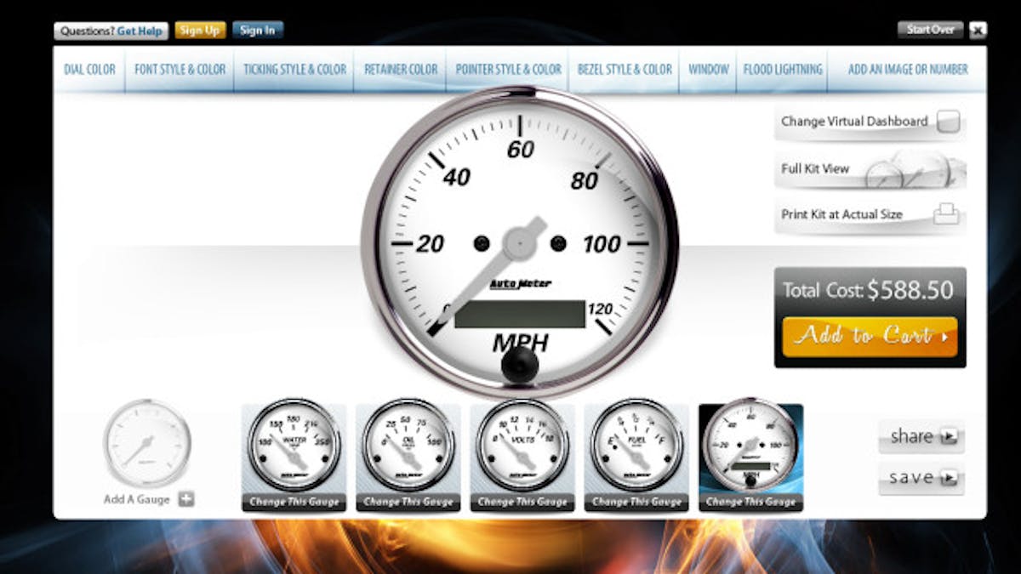Image resolution: width=1021 pixels, height=574 pixels.
Task: Click the Change Virtual Dashboard icon
Action: [x=949, y=121]
